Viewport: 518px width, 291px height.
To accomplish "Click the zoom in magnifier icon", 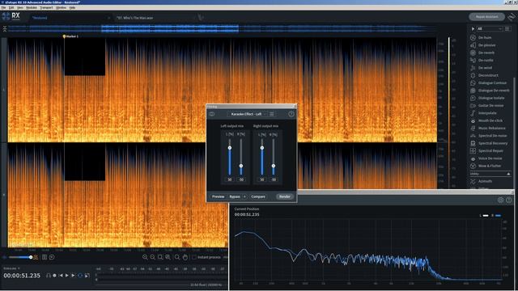I will click(145, 257).
